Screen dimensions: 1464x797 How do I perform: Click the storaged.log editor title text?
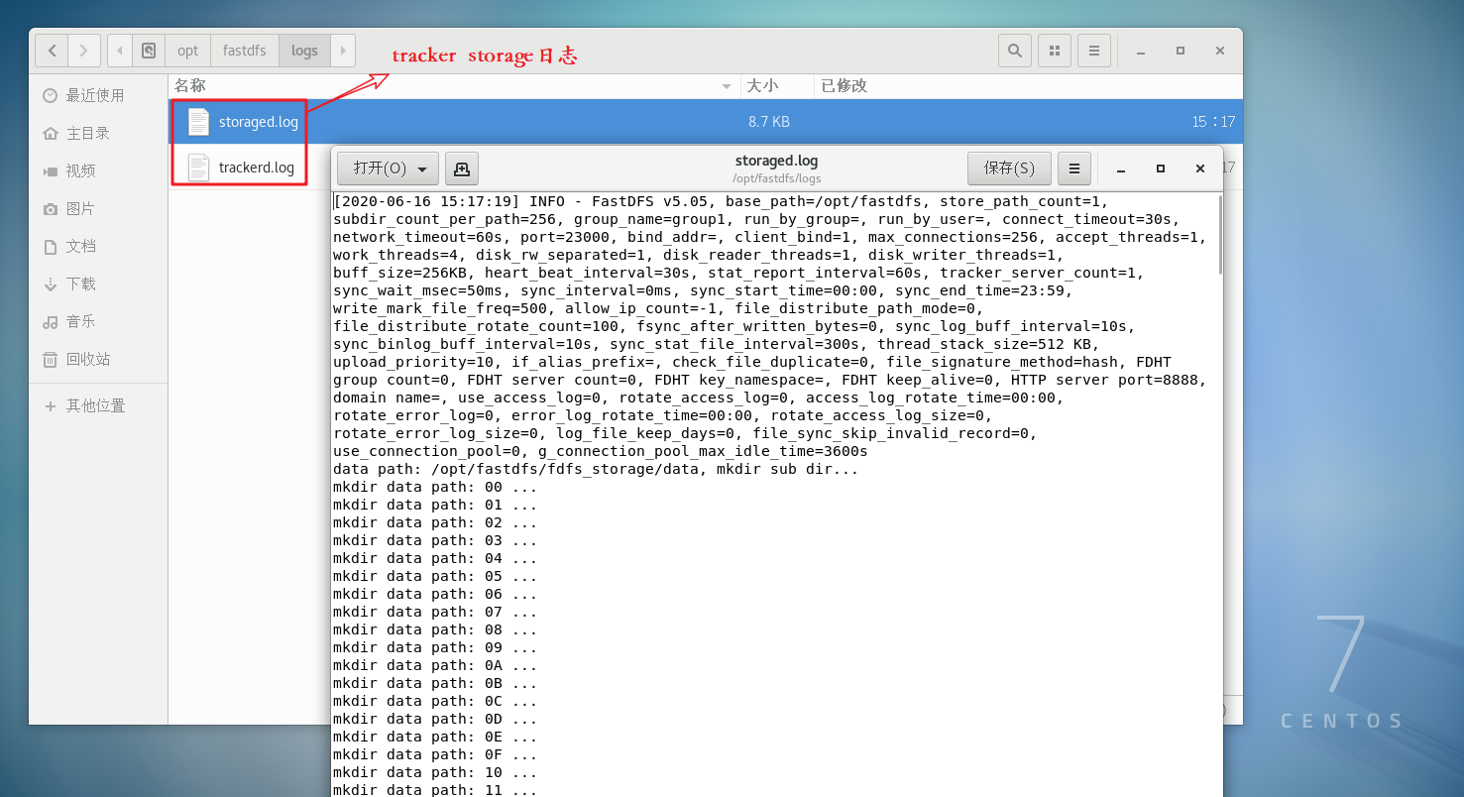(x=777, y=161)
